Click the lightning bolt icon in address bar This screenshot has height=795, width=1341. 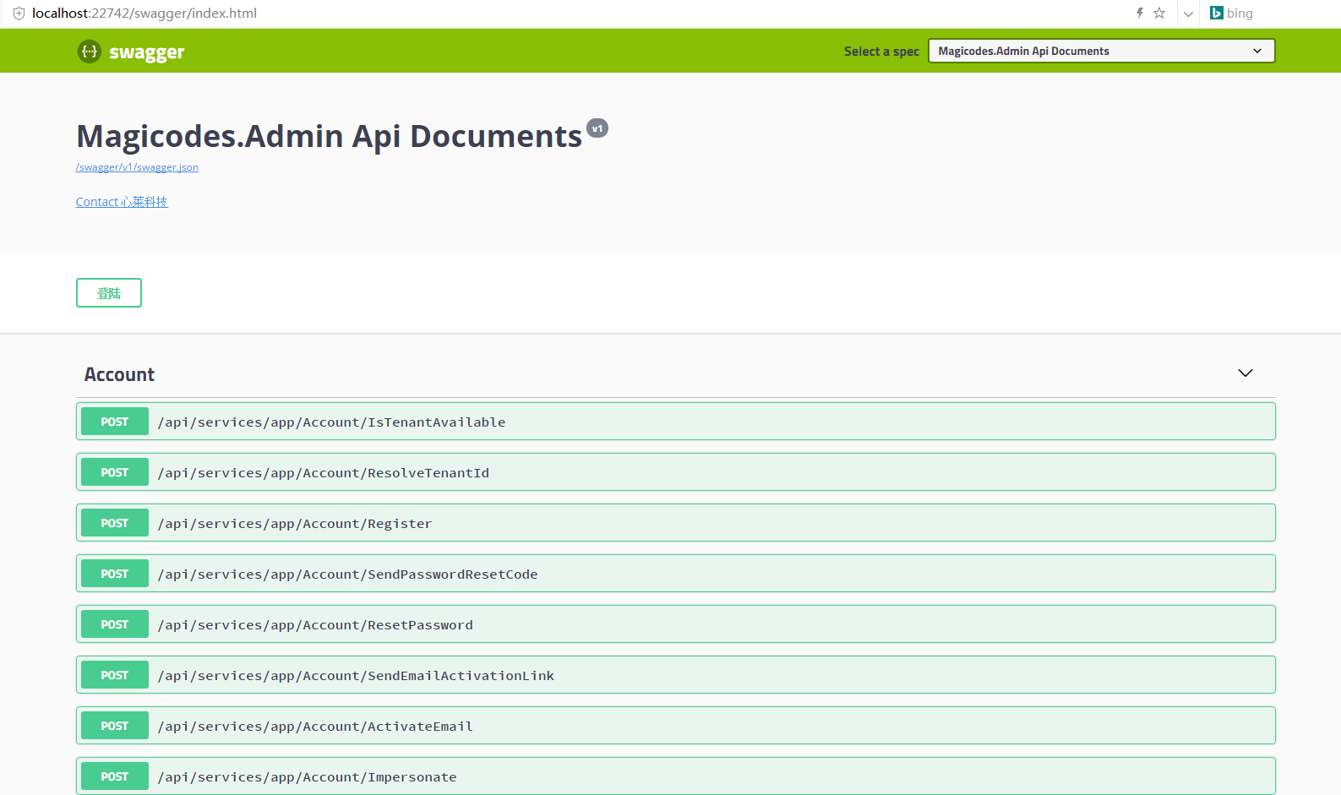[1139, 13]
